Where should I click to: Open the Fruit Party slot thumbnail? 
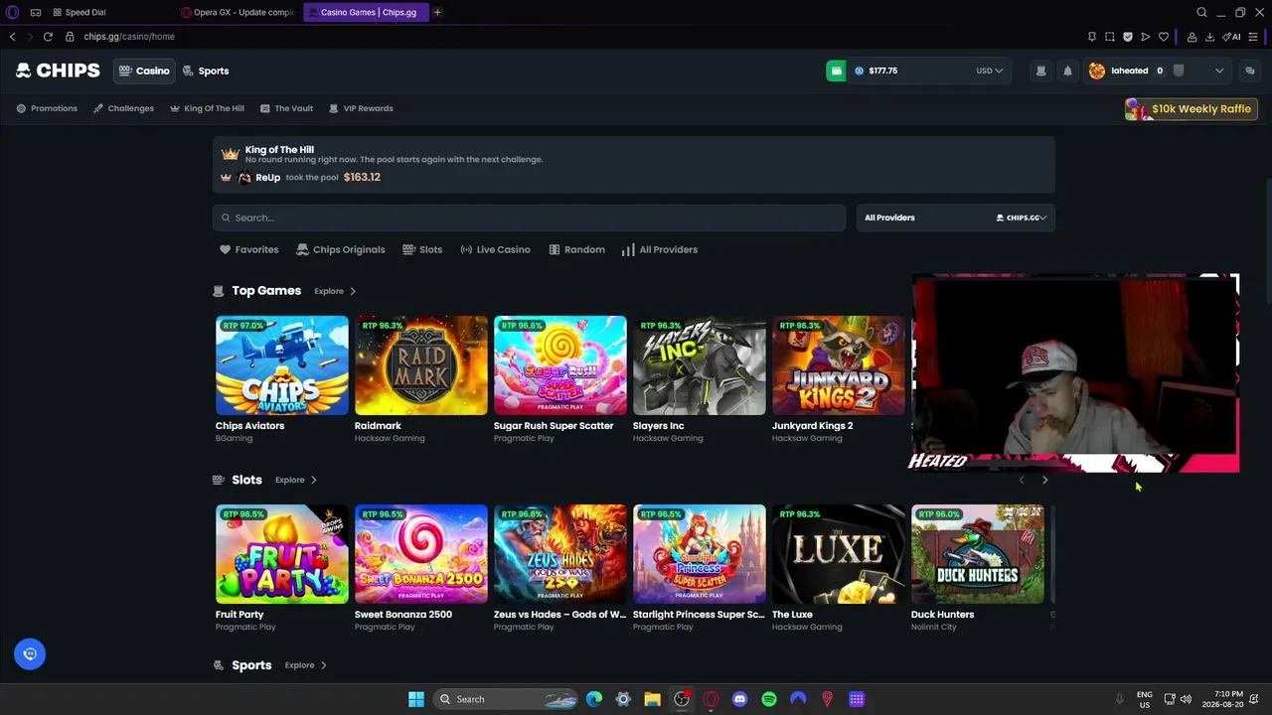(x=282, y=554)
